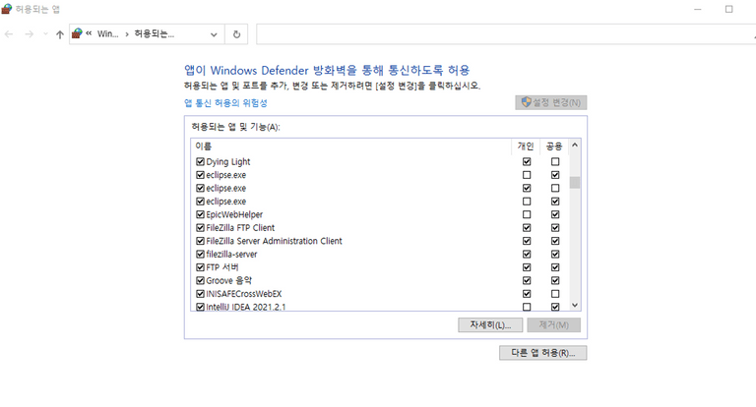Click the forward navigation arrow
Viewport: 756px width, 407px height.
(x=28, y=34)
